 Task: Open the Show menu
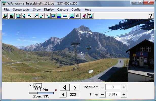click(37, 10)
